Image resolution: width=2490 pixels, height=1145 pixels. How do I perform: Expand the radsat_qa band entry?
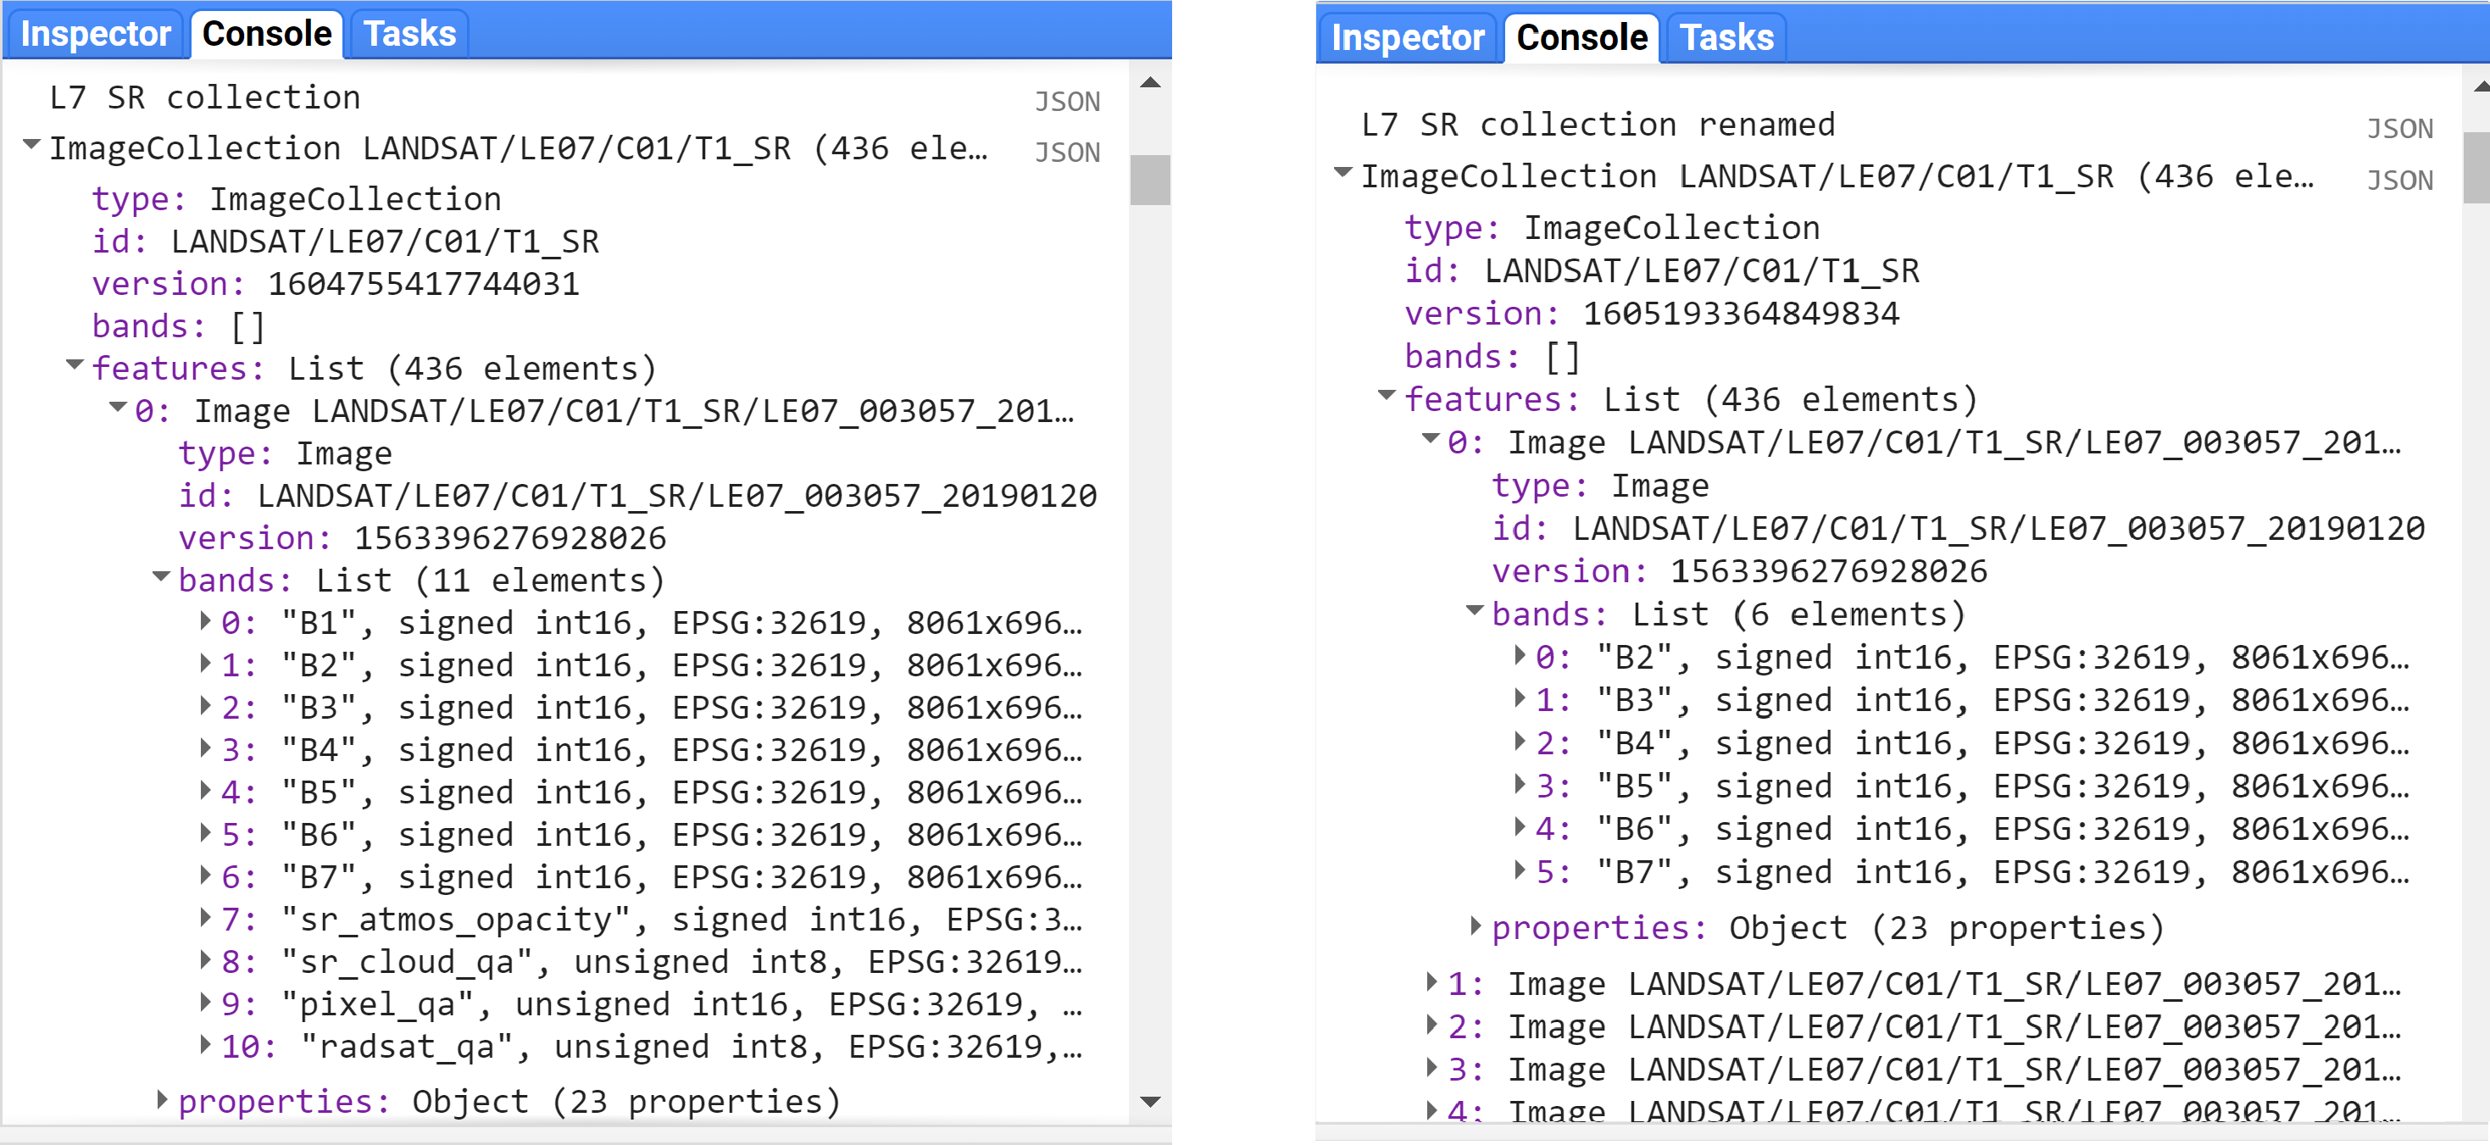pyautogui.click(x=205, y=1044)
